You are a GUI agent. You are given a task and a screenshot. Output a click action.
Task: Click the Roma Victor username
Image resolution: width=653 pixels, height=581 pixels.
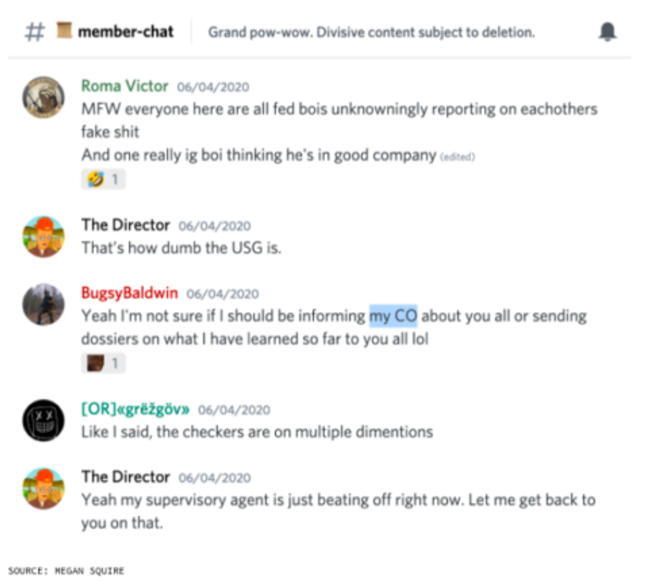point(125,86)
